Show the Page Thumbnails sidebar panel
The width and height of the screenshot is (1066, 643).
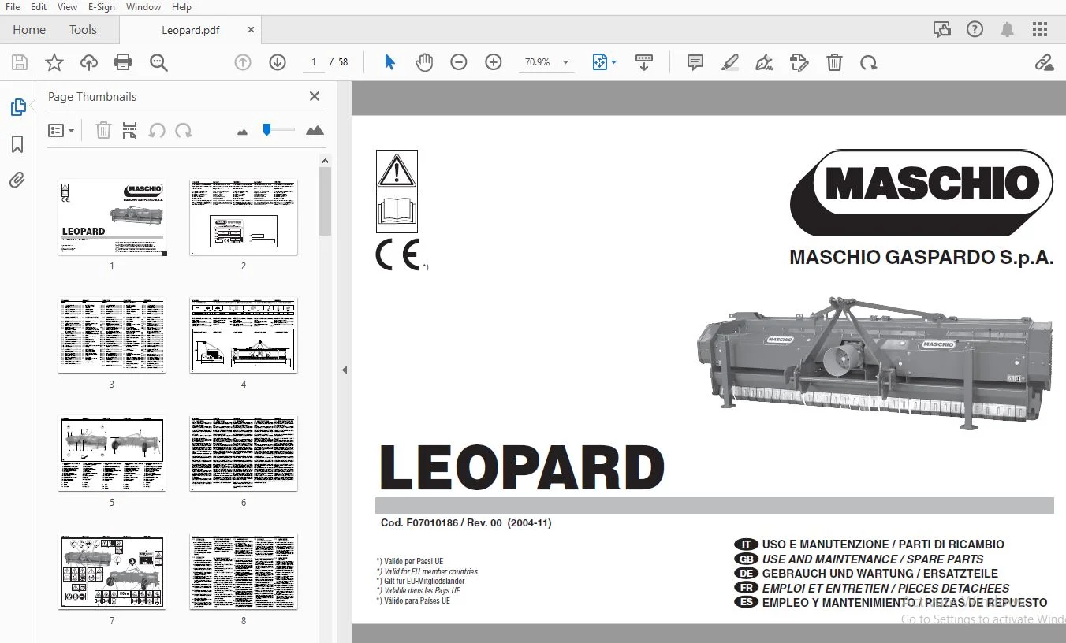pos(17,107)
